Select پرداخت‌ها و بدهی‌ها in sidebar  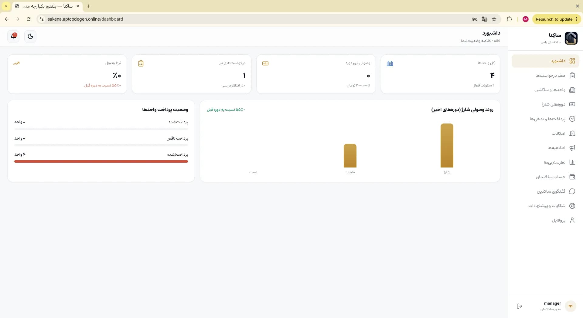(x=545, y=119)
